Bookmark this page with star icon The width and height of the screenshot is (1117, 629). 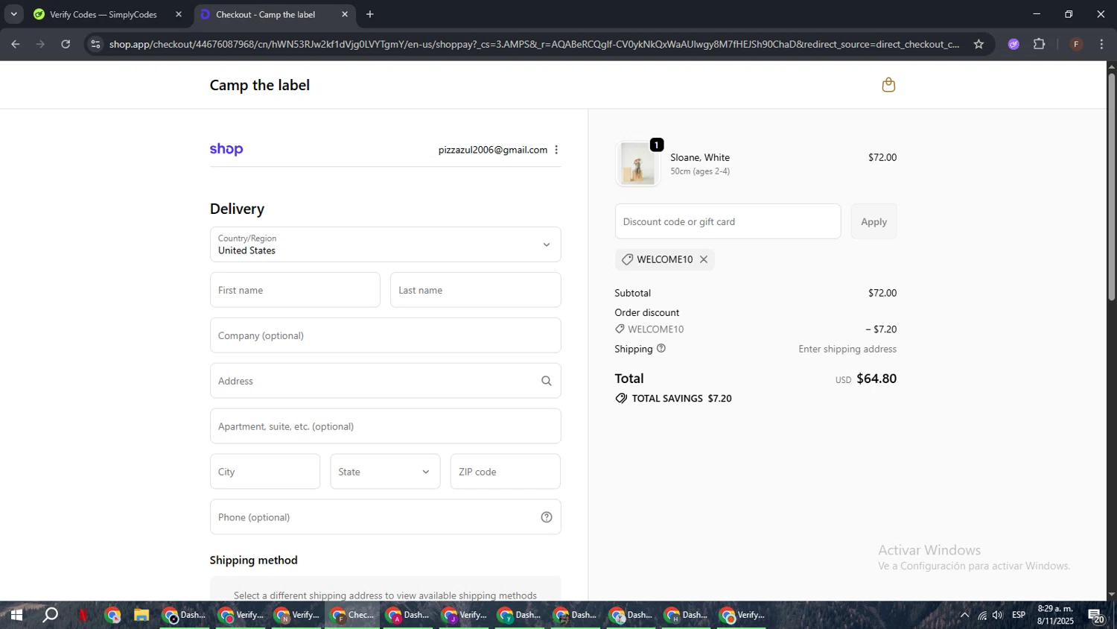click(x=978, y=44)
